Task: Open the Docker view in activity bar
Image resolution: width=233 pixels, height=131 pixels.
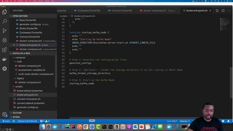Action: click(4, 59)
